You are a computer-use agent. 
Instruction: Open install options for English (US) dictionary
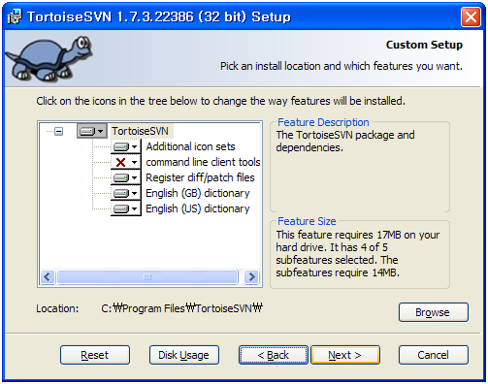[x=126, y=208]
